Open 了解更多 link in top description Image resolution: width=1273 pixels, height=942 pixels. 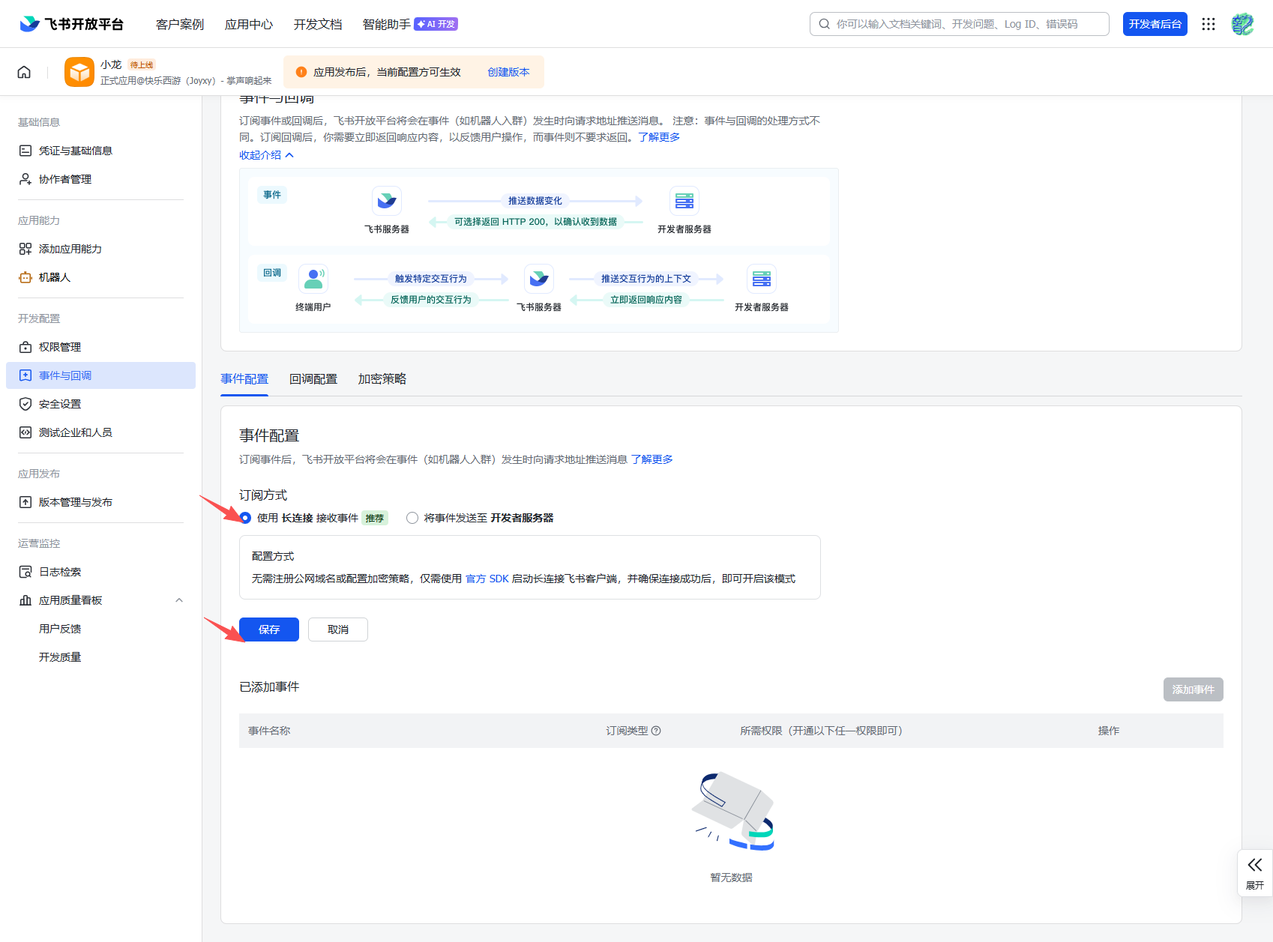(659, 137)
